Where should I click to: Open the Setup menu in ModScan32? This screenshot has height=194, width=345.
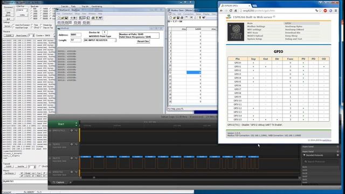point(77,14)
